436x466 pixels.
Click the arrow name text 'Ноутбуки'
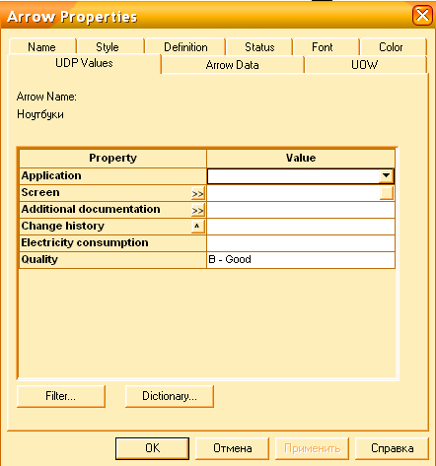(40, 114)
